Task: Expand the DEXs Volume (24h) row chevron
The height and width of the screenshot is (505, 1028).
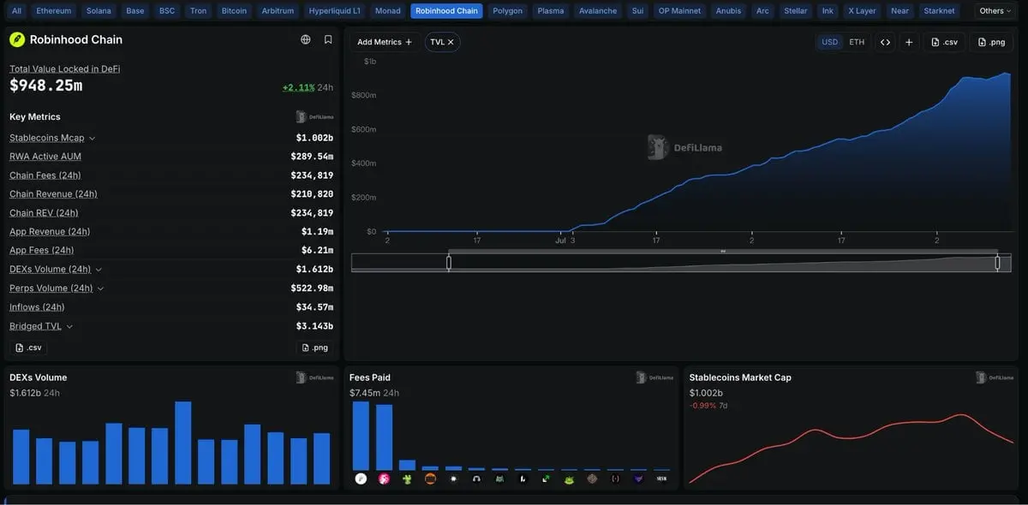Action: pyautogui.click(x=99, y=270)
